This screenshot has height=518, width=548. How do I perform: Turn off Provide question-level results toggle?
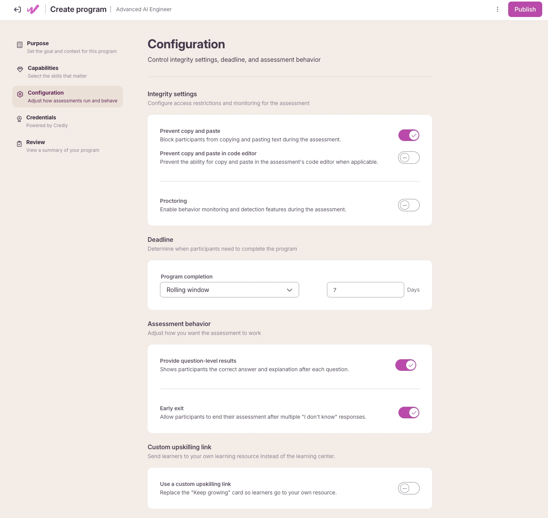[406, 365]
